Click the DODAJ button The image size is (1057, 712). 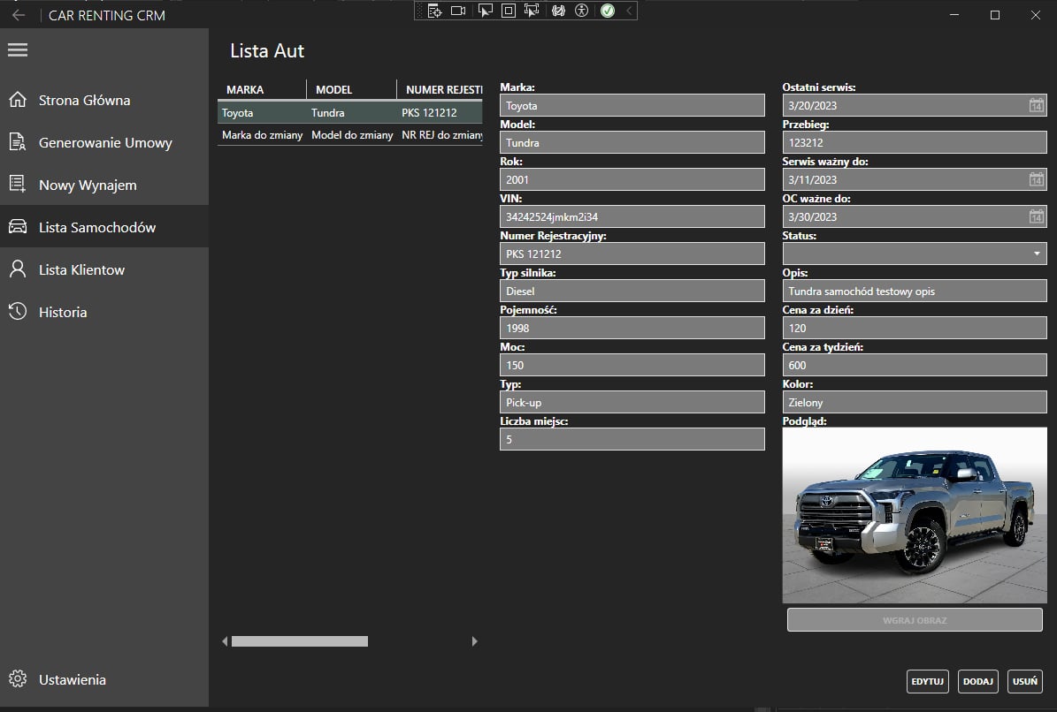click(978, 681)
